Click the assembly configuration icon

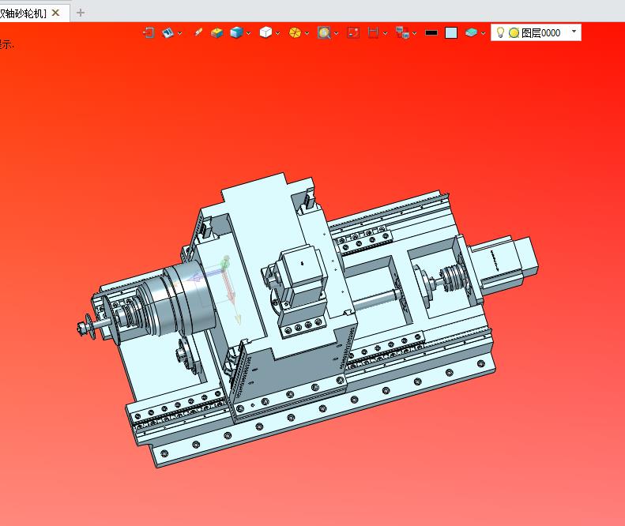click(x=402, y=32)
